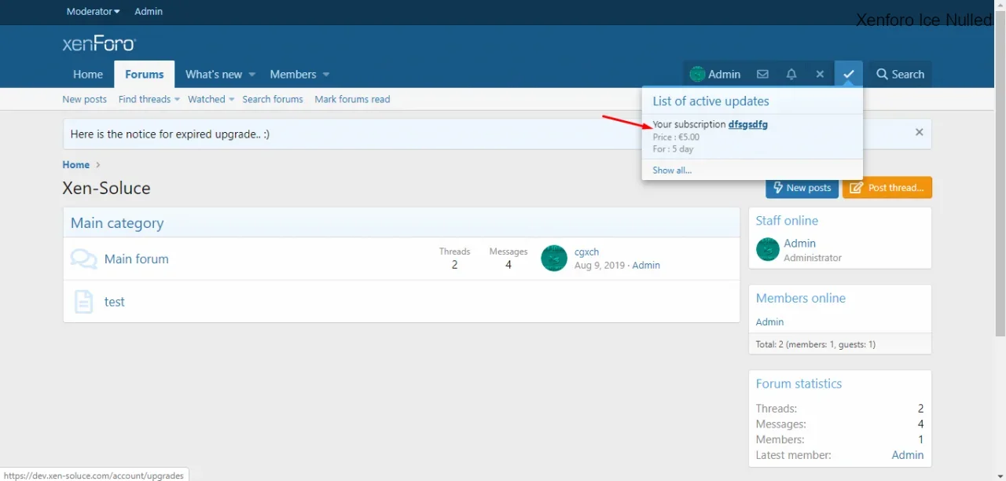
Task: Click Show all in updates popup
Action: pyautogui.click(x=672, y=170)
